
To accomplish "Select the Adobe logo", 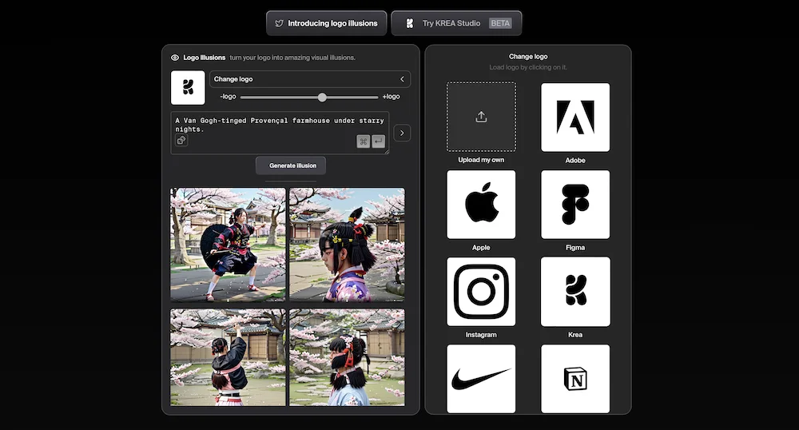I will [x=575, y=117].
